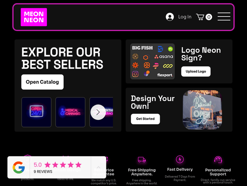Click the cart item count badge
The height and width of the screenshot is (186, 247).
(x=209, y=17)
